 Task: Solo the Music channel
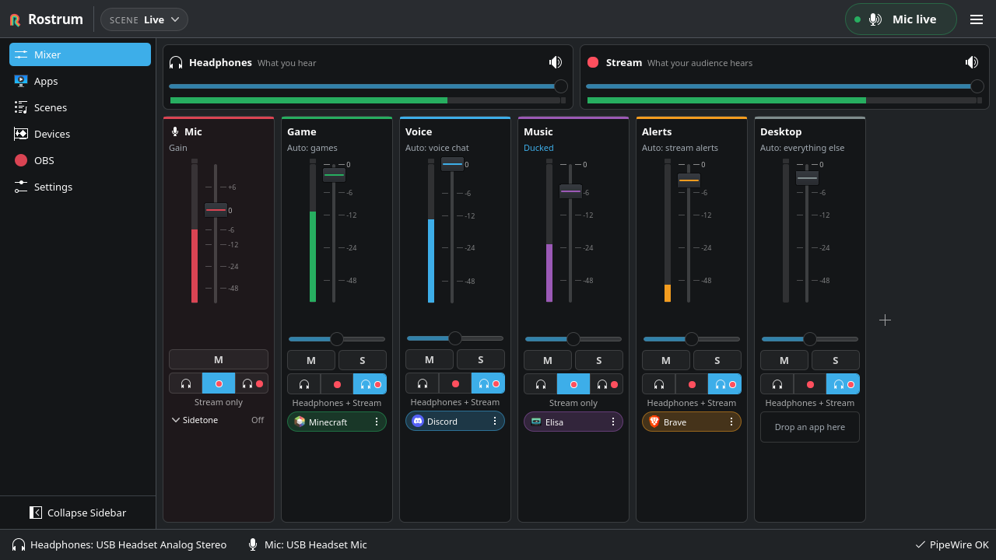599,360
